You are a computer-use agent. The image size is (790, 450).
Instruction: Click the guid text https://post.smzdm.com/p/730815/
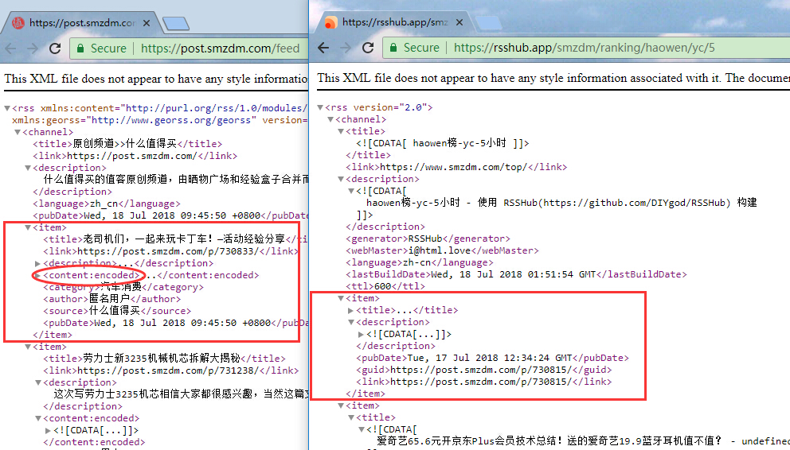click(481, 370)
